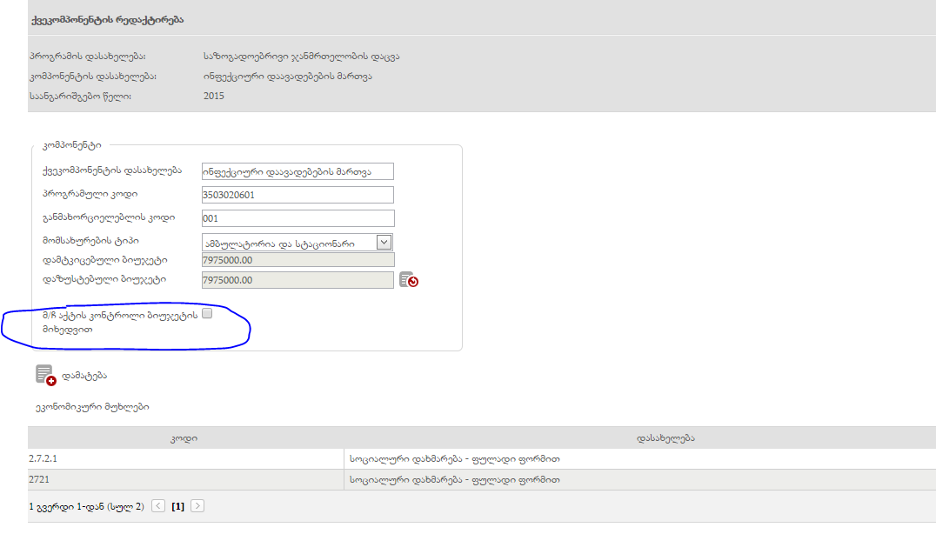Click the დაზუსტებული ბიუჯეტი field showing 7975000.00

pos(298,280)
